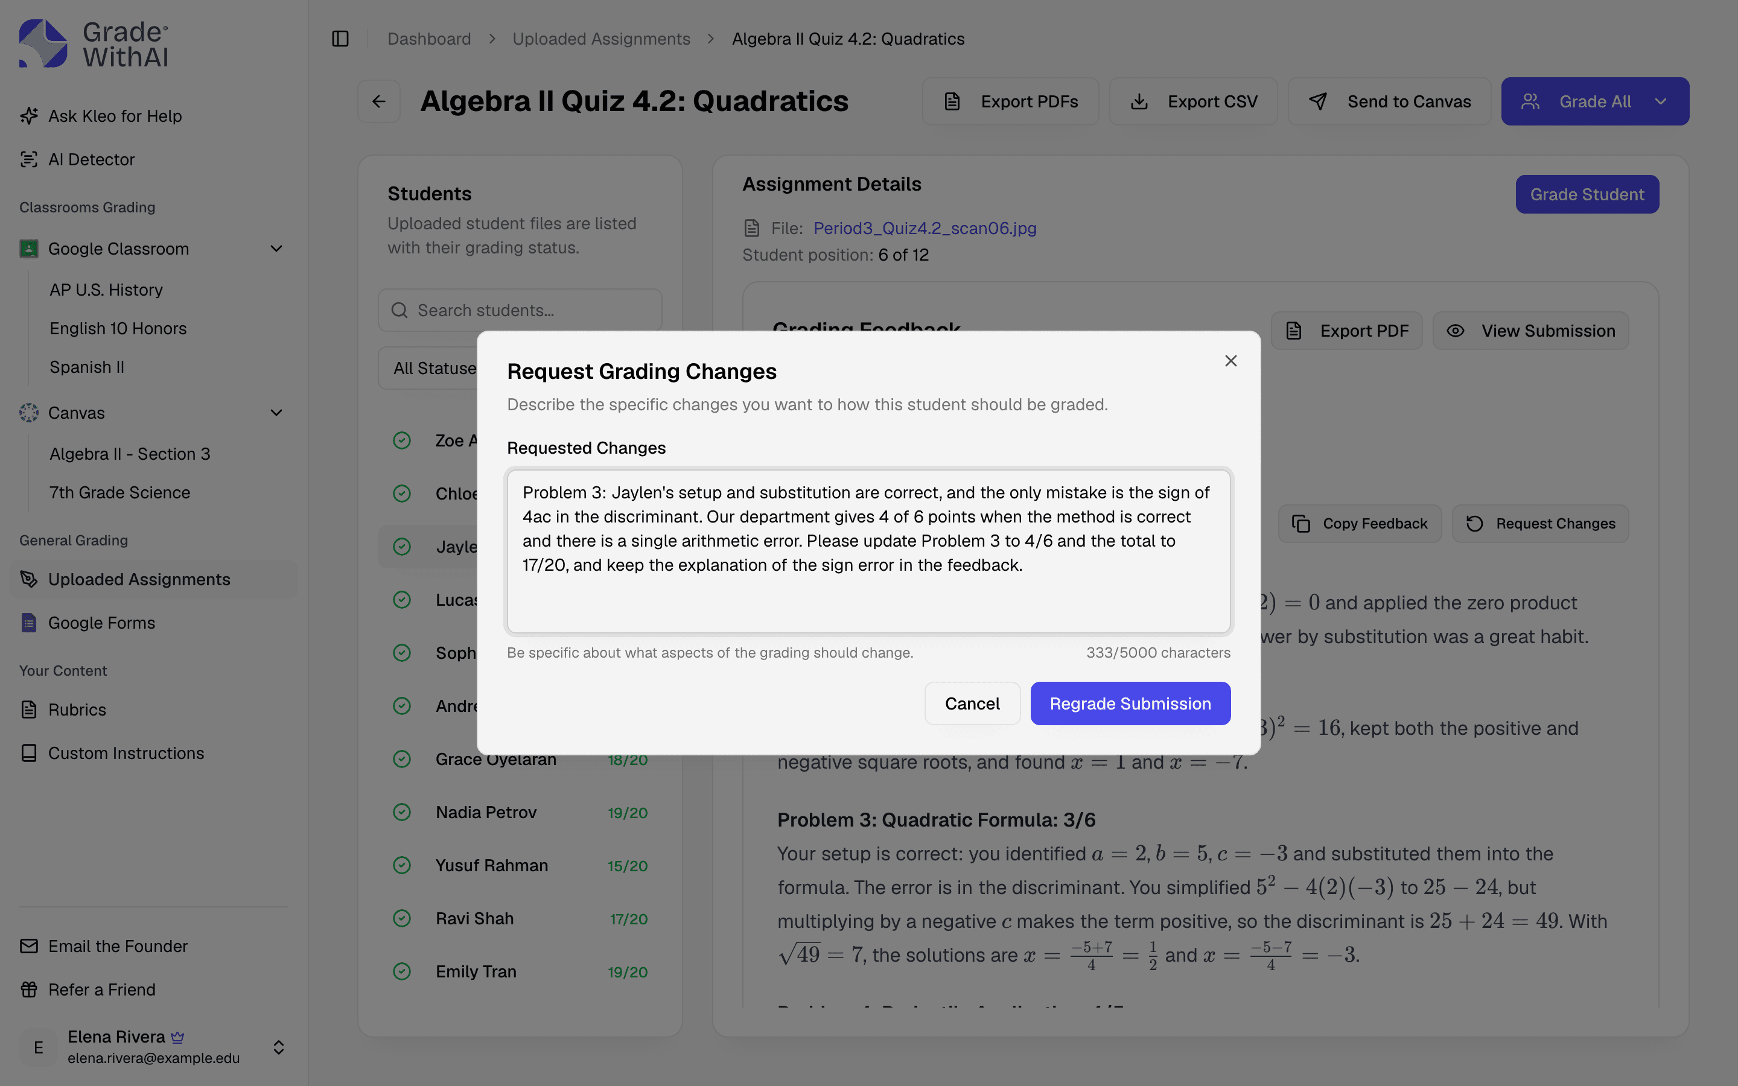Close the Request Grading Changes dialog
The image size is (1738, 1086).
tap(1231, 361)
